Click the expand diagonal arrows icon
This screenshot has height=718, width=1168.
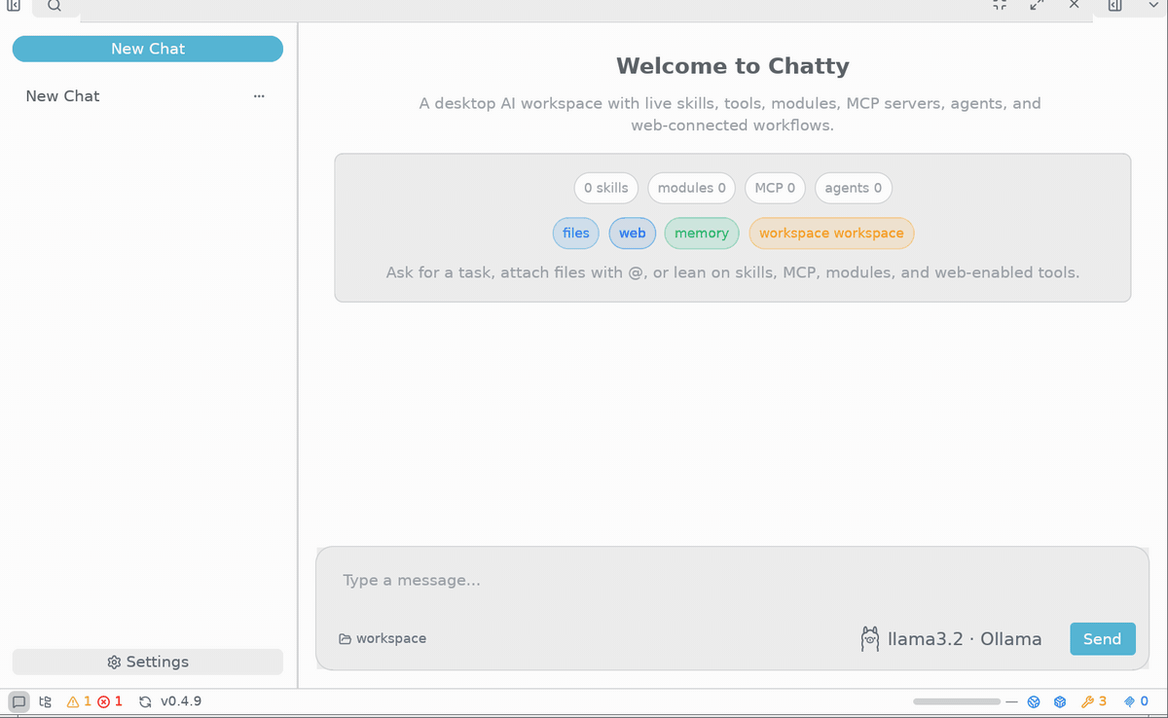pyautogui.click(x=1037, y=5)
